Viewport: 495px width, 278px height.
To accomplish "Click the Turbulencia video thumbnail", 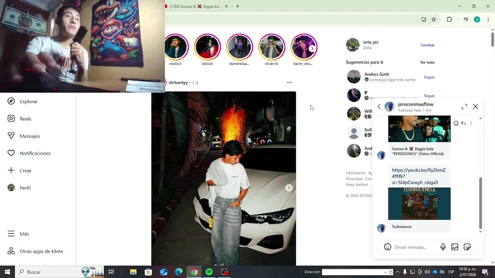I will (419, 204).
